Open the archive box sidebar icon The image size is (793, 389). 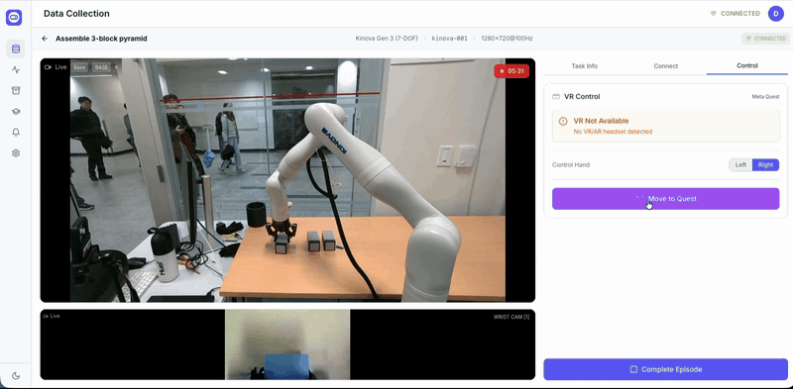pos(16,90)
